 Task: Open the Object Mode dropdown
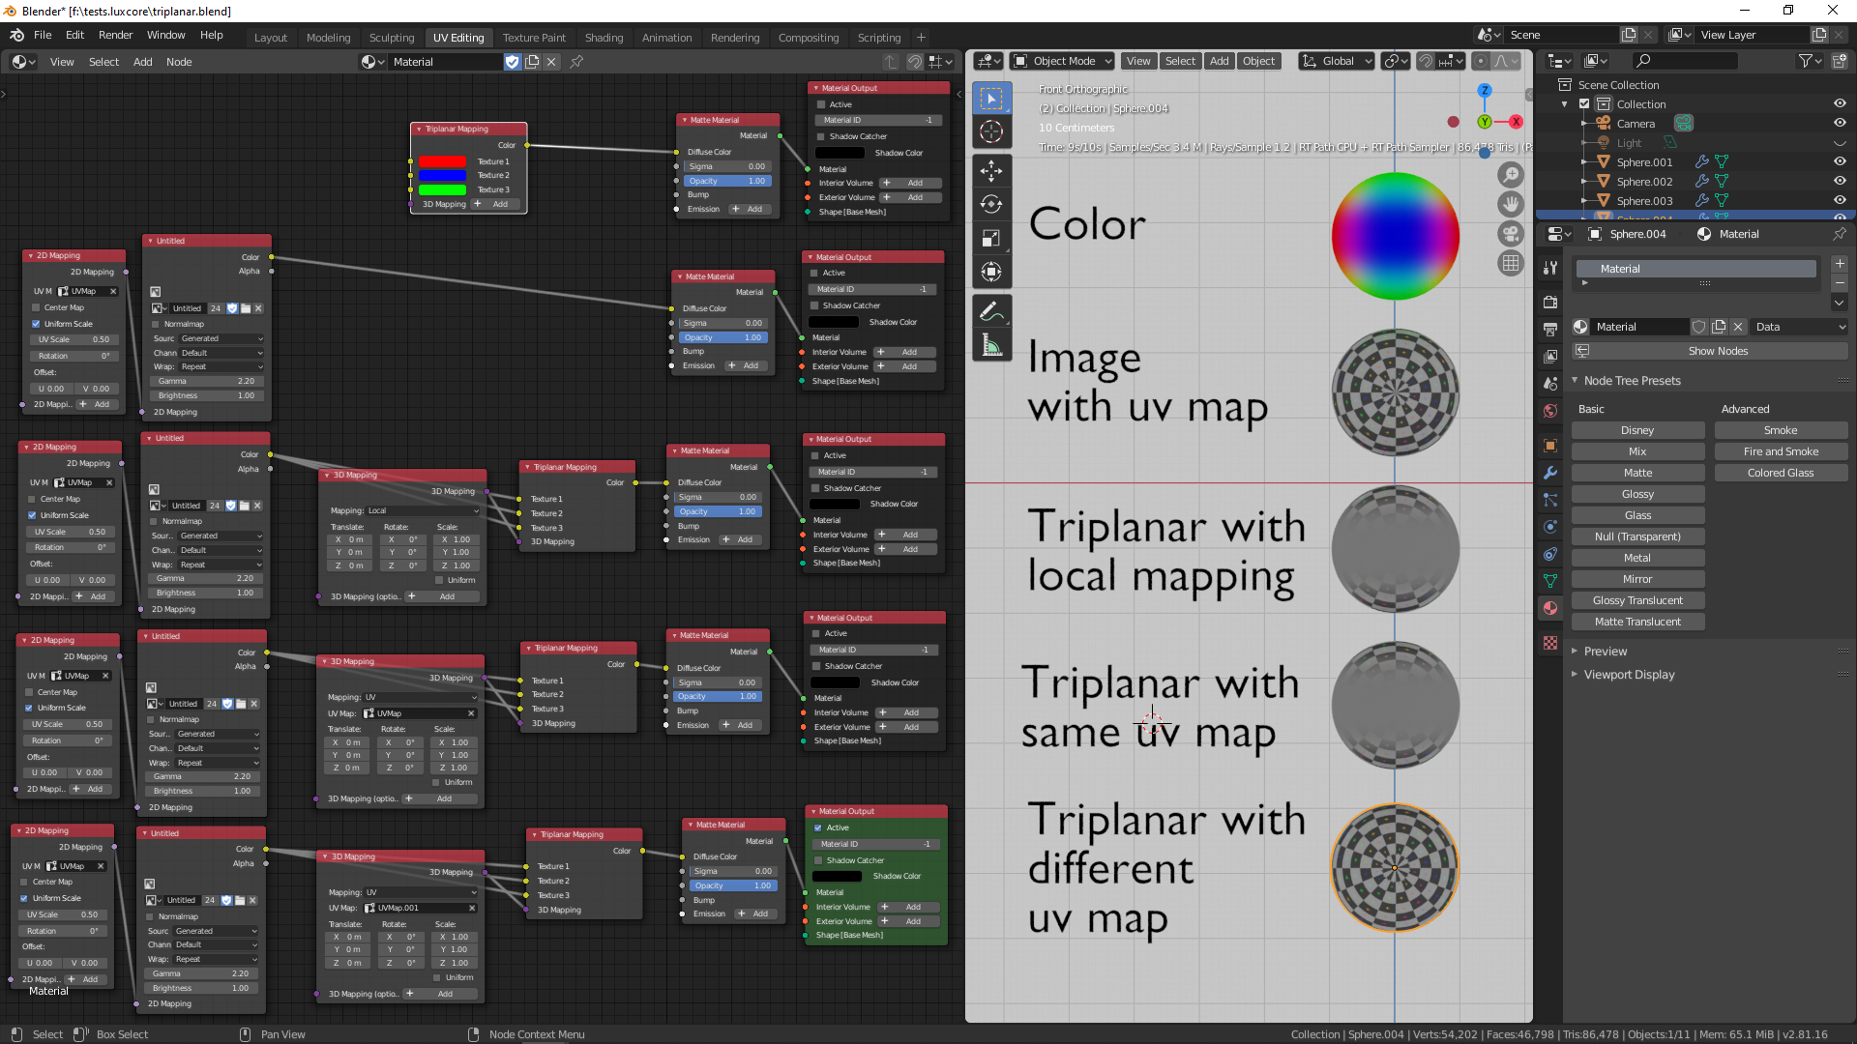1063,61
